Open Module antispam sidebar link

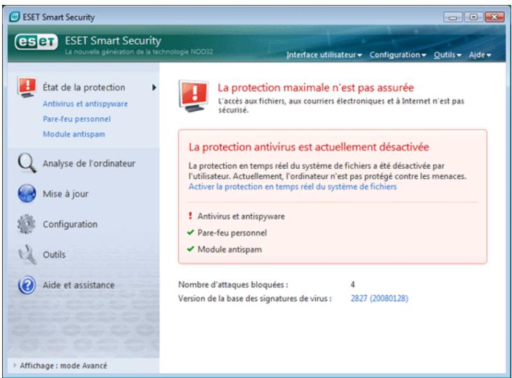74,134
